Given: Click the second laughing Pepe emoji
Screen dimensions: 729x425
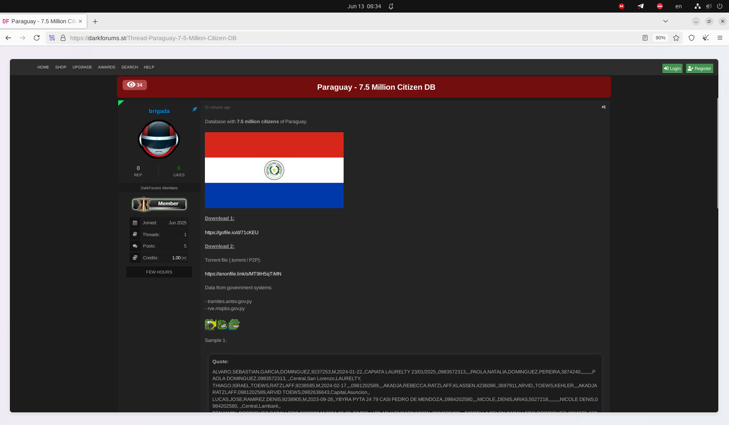Looking at the screenshot, I should pyautogui.click(x=222, y=325).
